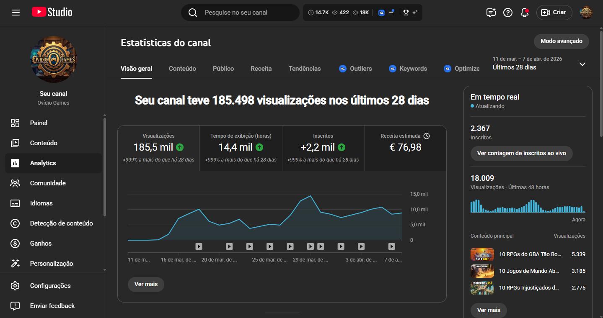Viewport: 603px width, 318px height.
Task: Click the '10 RPGs Injustiçados d...' video thumbnail
Action: pos(482,287)
